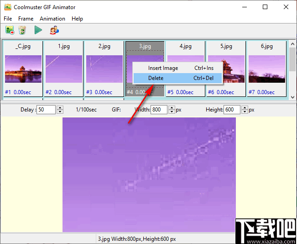Viewport: 297px width, 244px height.
Task: Increase GIF Height with up arrow
Action: 245,107
